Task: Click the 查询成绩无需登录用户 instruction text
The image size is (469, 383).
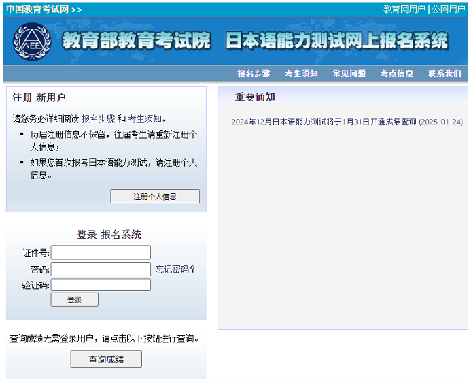Action: (x=104, y=338)
